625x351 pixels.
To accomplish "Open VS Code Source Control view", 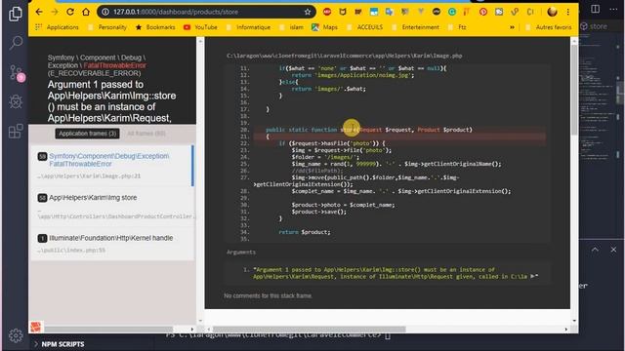I will coord(17,73).
